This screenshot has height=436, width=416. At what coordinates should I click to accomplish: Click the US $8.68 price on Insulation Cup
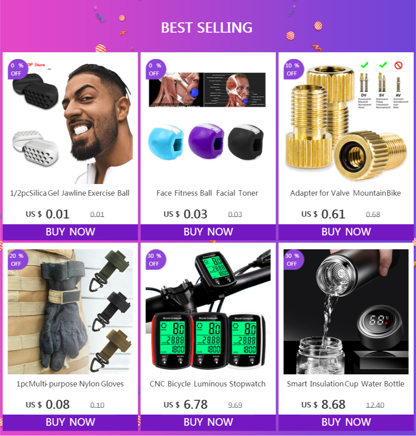[x=324, y=405]
